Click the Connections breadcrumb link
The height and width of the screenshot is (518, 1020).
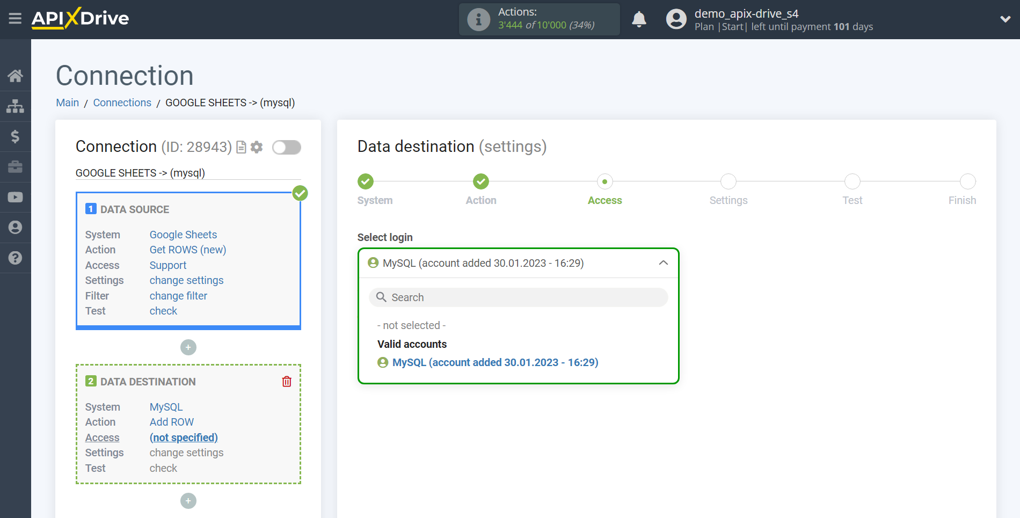point(122,103)
